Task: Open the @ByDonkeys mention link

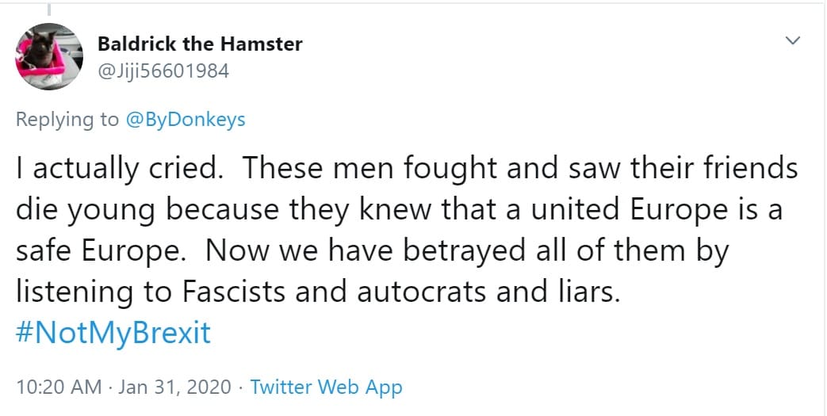Action: coord(186,120)
